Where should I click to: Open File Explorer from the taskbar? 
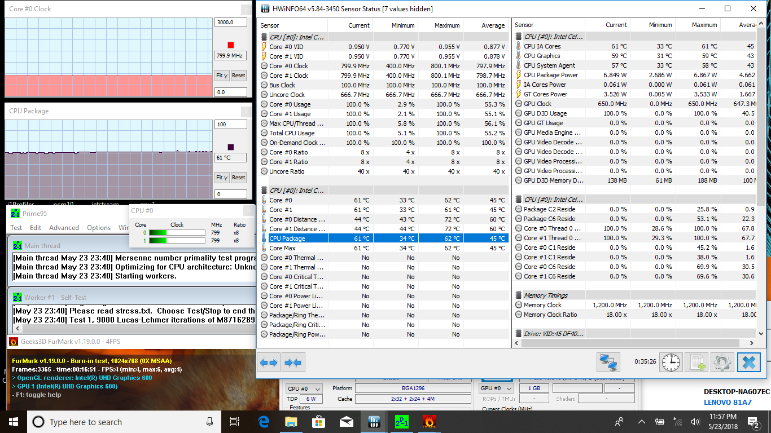[x=291, y=422]
